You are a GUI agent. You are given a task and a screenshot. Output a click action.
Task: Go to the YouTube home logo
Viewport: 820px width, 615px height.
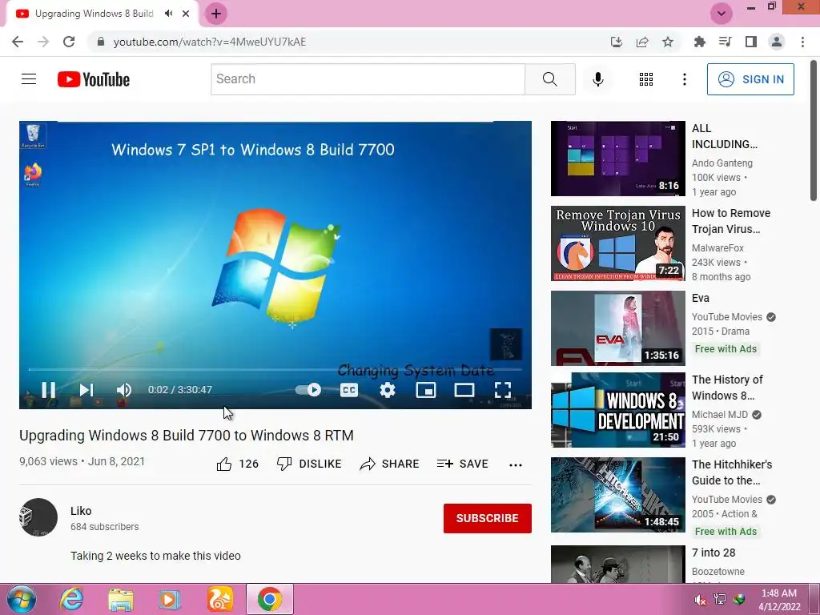coord(94,79)
